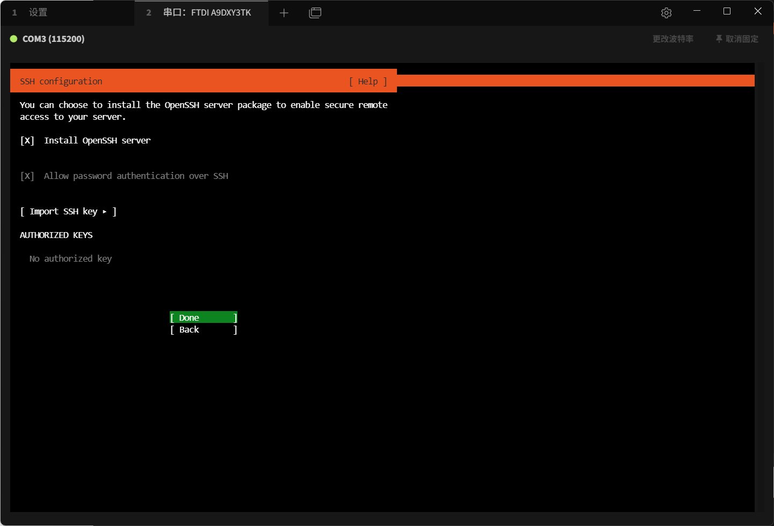This screenshot has height=526, width=774.
Task: Open settings via the gear icon
Action: (666, 13)
